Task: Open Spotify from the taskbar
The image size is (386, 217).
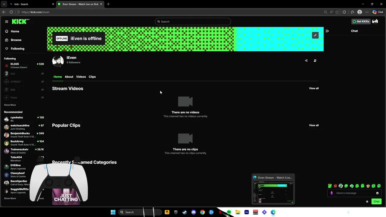Action: [229, 212]
